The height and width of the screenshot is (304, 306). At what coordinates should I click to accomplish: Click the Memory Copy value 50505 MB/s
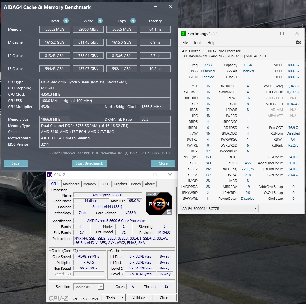[x=122, y=29]
